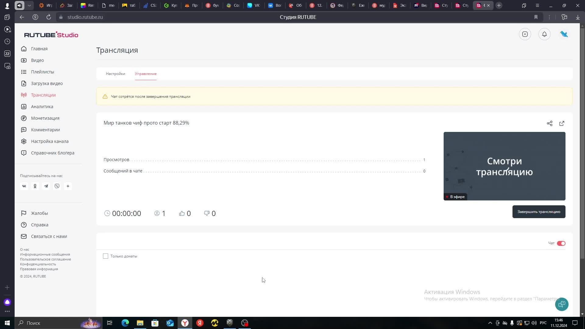
Task: Click the page vertical scrollbar
Action: (582, 143)
